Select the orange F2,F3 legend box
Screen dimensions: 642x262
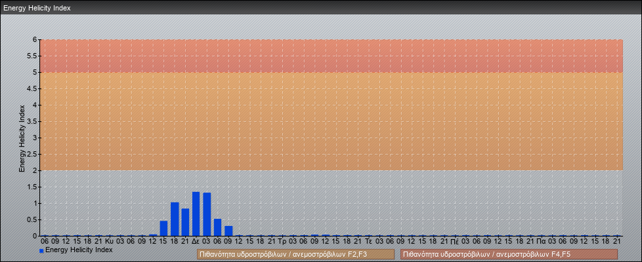point(295,254)
